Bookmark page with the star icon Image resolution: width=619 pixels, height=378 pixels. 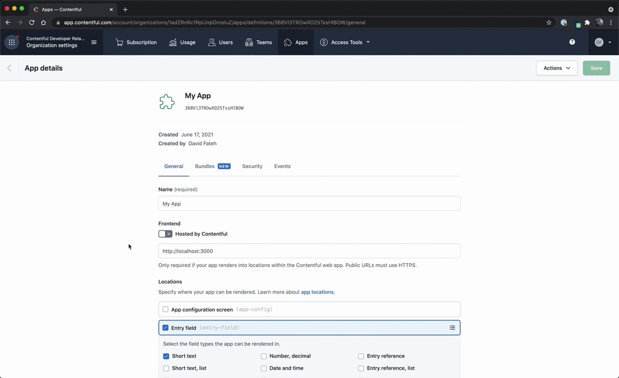549,23
